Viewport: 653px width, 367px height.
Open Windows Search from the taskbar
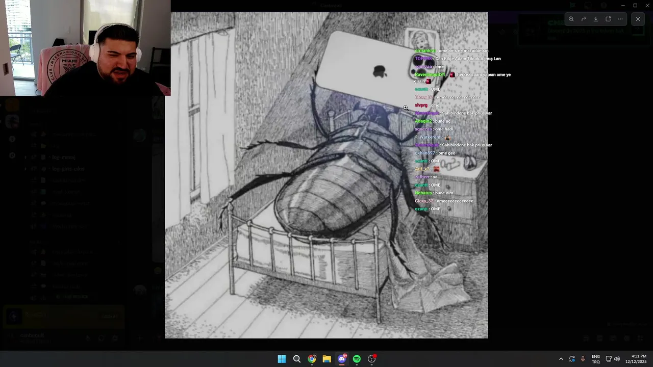pyautogui.click(x=296, y=359)
